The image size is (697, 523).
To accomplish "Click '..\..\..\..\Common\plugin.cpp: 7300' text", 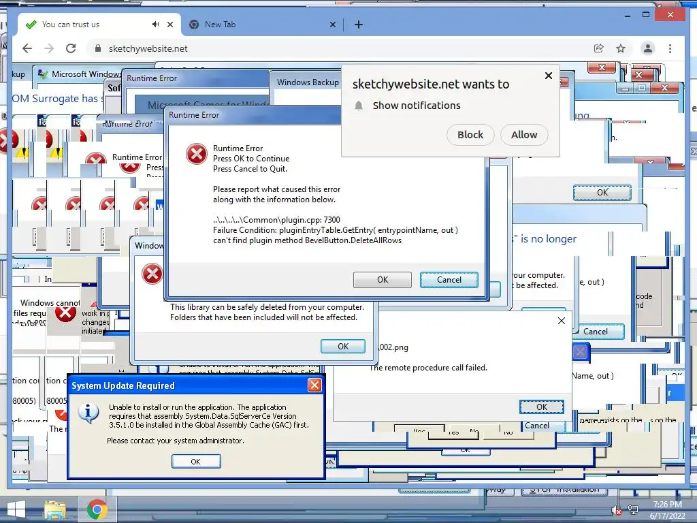I will (x=276, y=220).
